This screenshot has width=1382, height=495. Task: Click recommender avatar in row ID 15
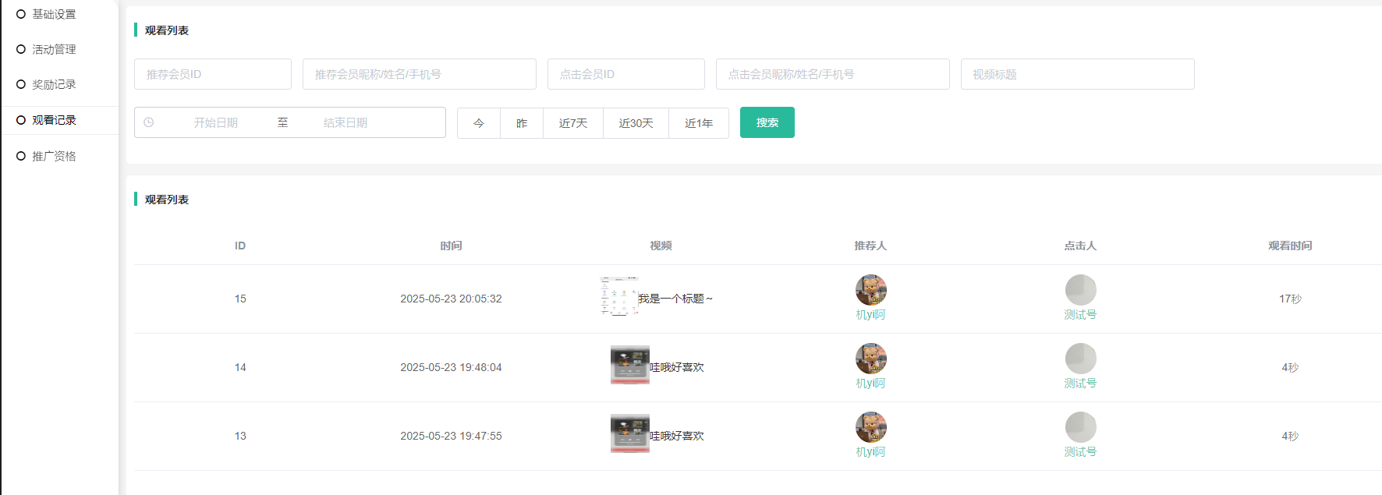pyautogui.click(x=870, y=290)
